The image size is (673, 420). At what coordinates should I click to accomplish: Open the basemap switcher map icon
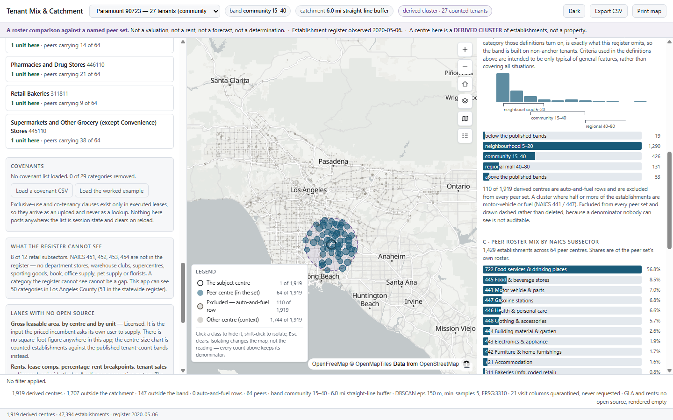[x=465, y=119]
